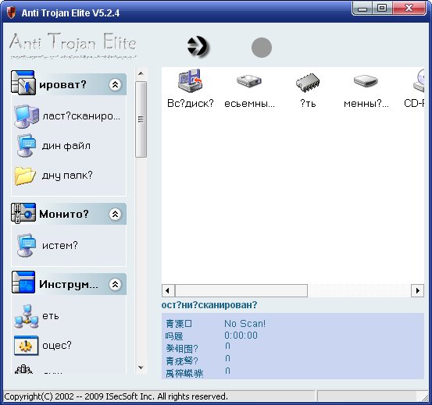Click sidebar scrollbar up arrow
Viewport: 432px width, 405px height.
point(141,73)
